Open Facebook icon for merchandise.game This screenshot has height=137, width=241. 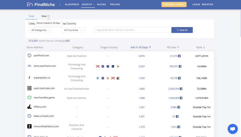(x=181, y=98)
